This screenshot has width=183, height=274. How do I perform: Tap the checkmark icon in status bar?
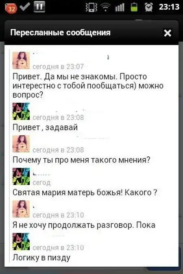coord(25,7)
